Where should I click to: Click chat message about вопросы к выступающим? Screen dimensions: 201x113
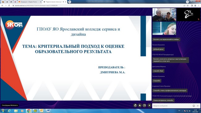170,60
